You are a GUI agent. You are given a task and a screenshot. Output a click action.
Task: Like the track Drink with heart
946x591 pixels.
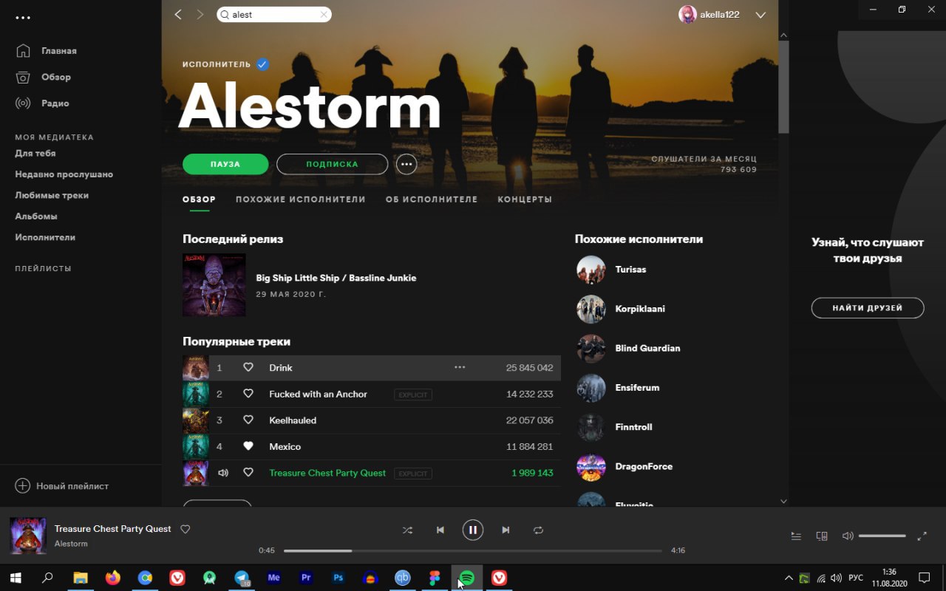(x=248, y=368)
